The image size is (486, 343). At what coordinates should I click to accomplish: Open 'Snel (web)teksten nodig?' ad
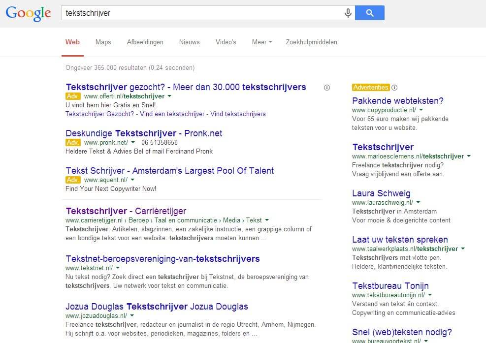point(402,333)
